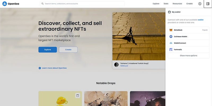Viewport: 212px width, 106px height.
Task: Open the account profile icon
Action: [x=200, y=4]
